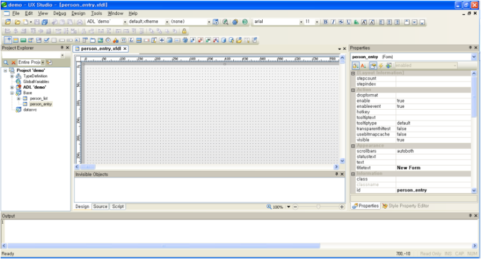Click the Print toolbar icon
The width and height of the screenshot is (481, 259).
point(79,22)
